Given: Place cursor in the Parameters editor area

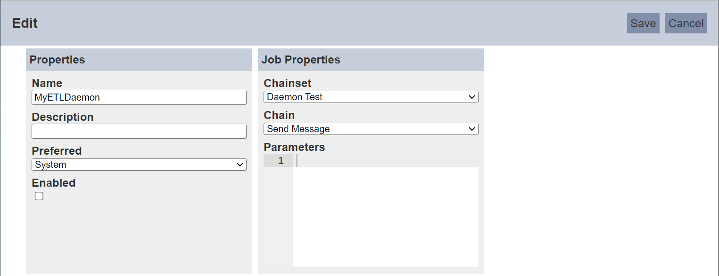Looking at the screenshot, I should coord(386,210).
